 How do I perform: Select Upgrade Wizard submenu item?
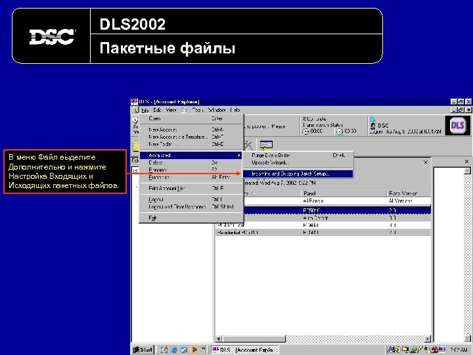tap(298, 162)
